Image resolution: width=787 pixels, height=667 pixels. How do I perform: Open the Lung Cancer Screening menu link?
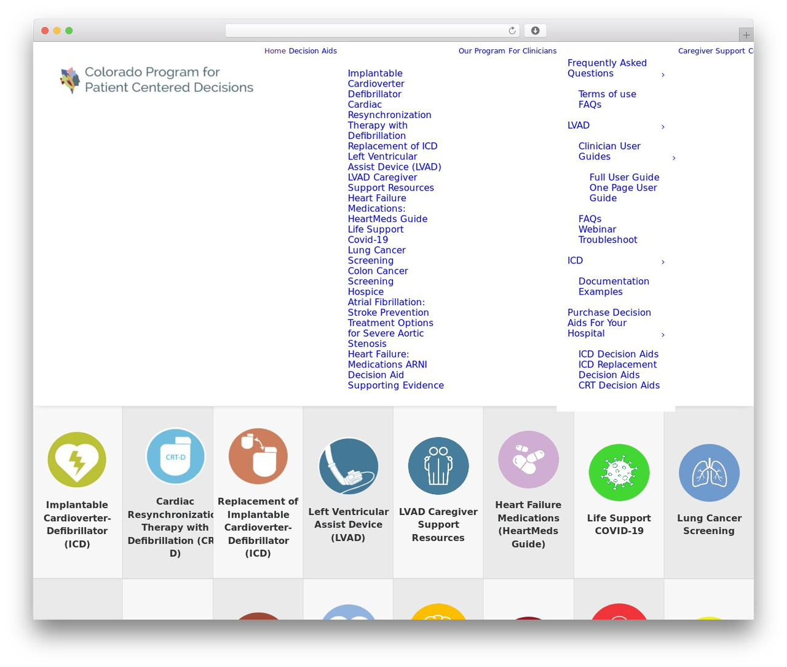point(377,255)
